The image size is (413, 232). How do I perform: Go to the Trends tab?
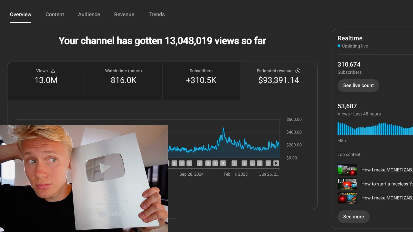coord(156,15)
